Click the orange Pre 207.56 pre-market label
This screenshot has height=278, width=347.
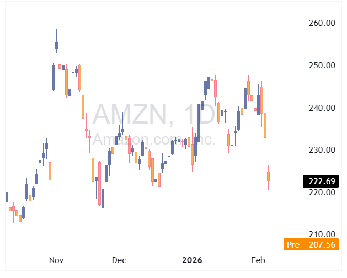point(310,244)
